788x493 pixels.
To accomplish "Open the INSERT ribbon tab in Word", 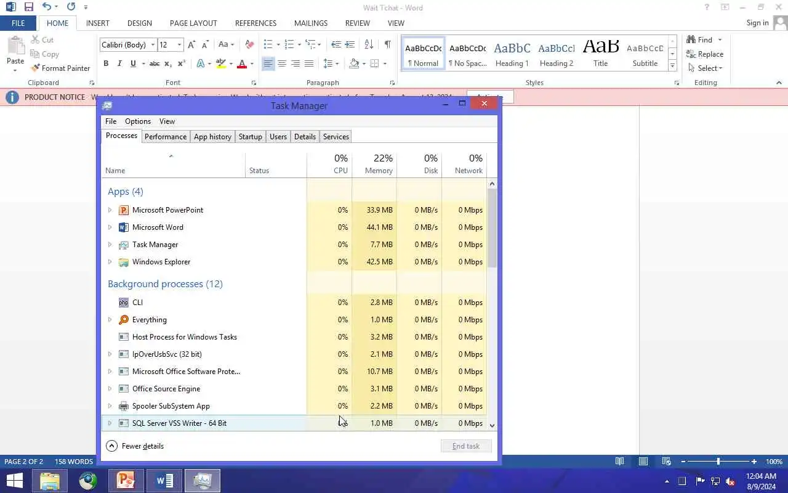I will pyautogui.click(x=98, y=23).
